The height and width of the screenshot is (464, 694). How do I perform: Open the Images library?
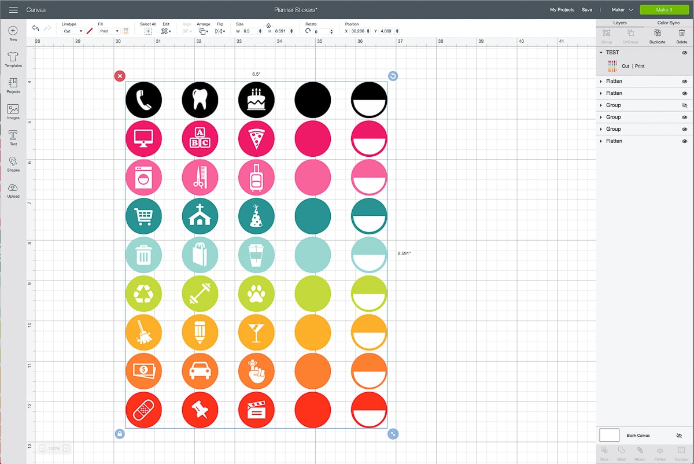click(x=13, y=111)
